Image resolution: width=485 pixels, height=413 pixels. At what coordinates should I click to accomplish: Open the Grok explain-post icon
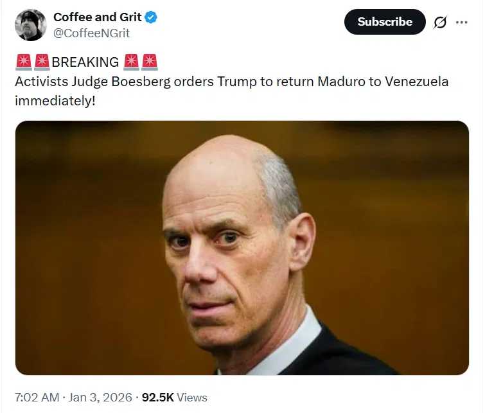[440, 22]
